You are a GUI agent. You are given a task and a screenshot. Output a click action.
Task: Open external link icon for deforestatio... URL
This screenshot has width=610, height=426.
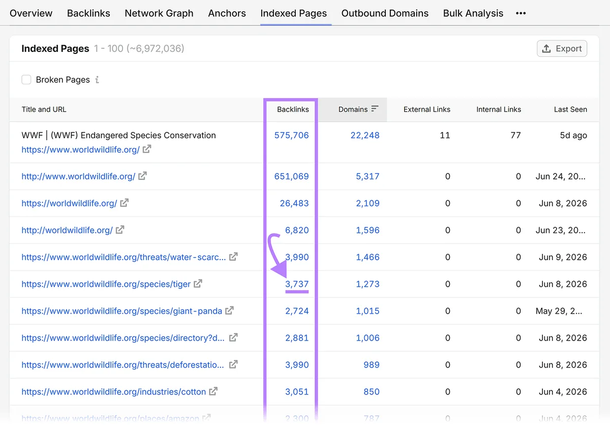click(x=233, y=364)
